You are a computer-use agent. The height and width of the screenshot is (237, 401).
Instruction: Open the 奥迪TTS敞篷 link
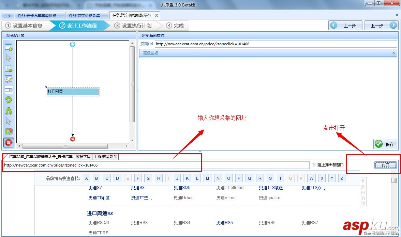tap(271, 188)
